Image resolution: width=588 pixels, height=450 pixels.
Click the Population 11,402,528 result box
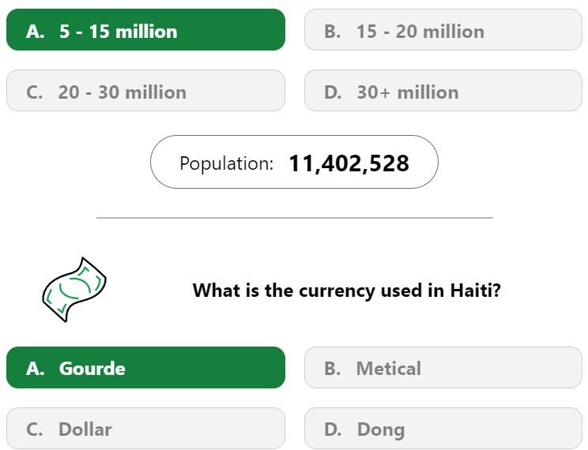pos(294,162)
